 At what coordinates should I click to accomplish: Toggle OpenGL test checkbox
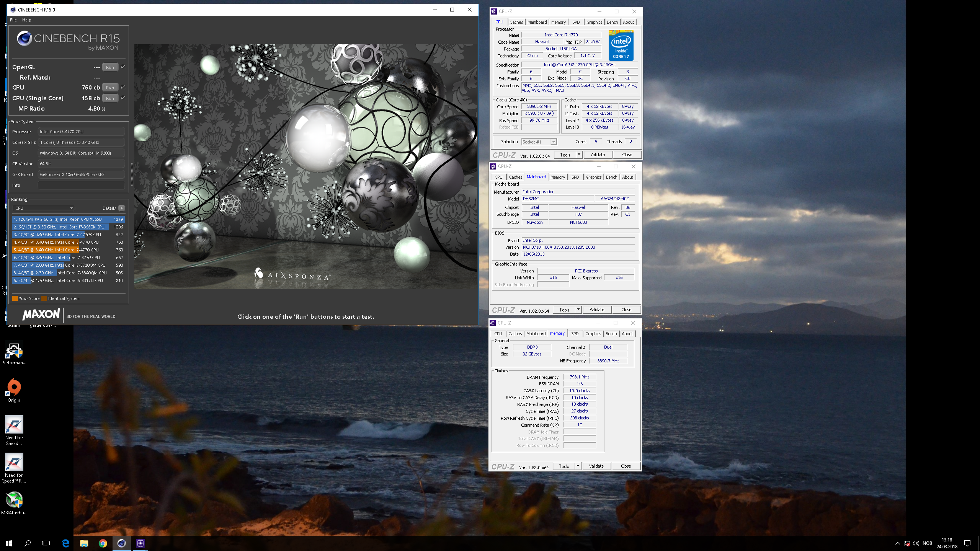[x=123, y=67]
